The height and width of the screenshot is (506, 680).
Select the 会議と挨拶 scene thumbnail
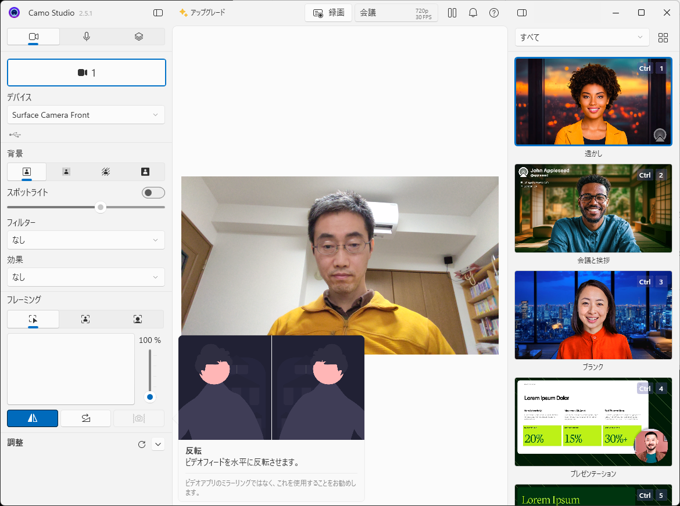coord(593,208)
